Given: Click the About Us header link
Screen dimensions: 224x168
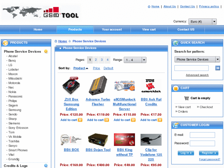Looking at the screenshot, I should (x=169, y=6).
